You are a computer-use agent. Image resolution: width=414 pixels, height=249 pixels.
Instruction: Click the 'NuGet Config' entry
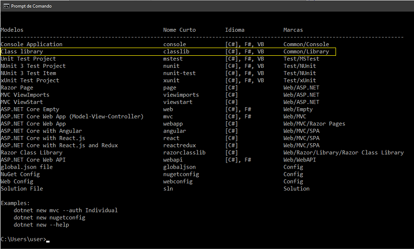pos(20,174)
